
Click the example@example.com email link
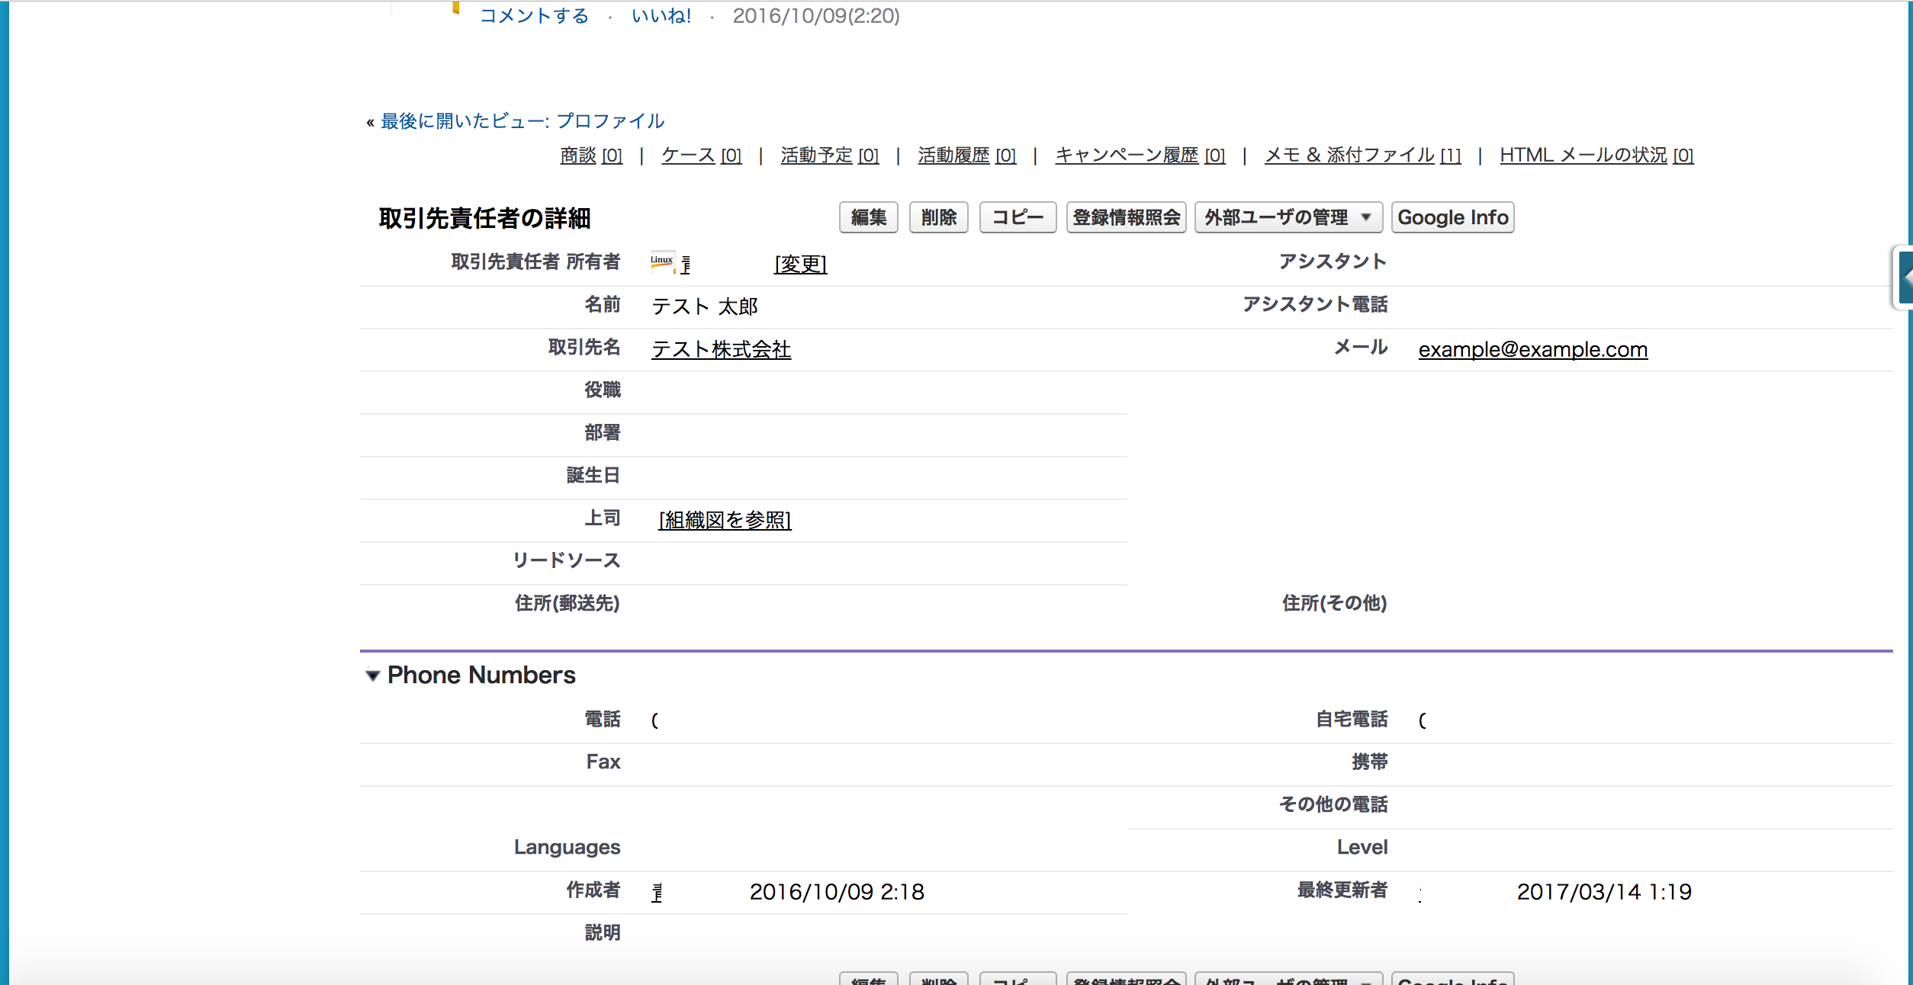tap(1532, 349)
